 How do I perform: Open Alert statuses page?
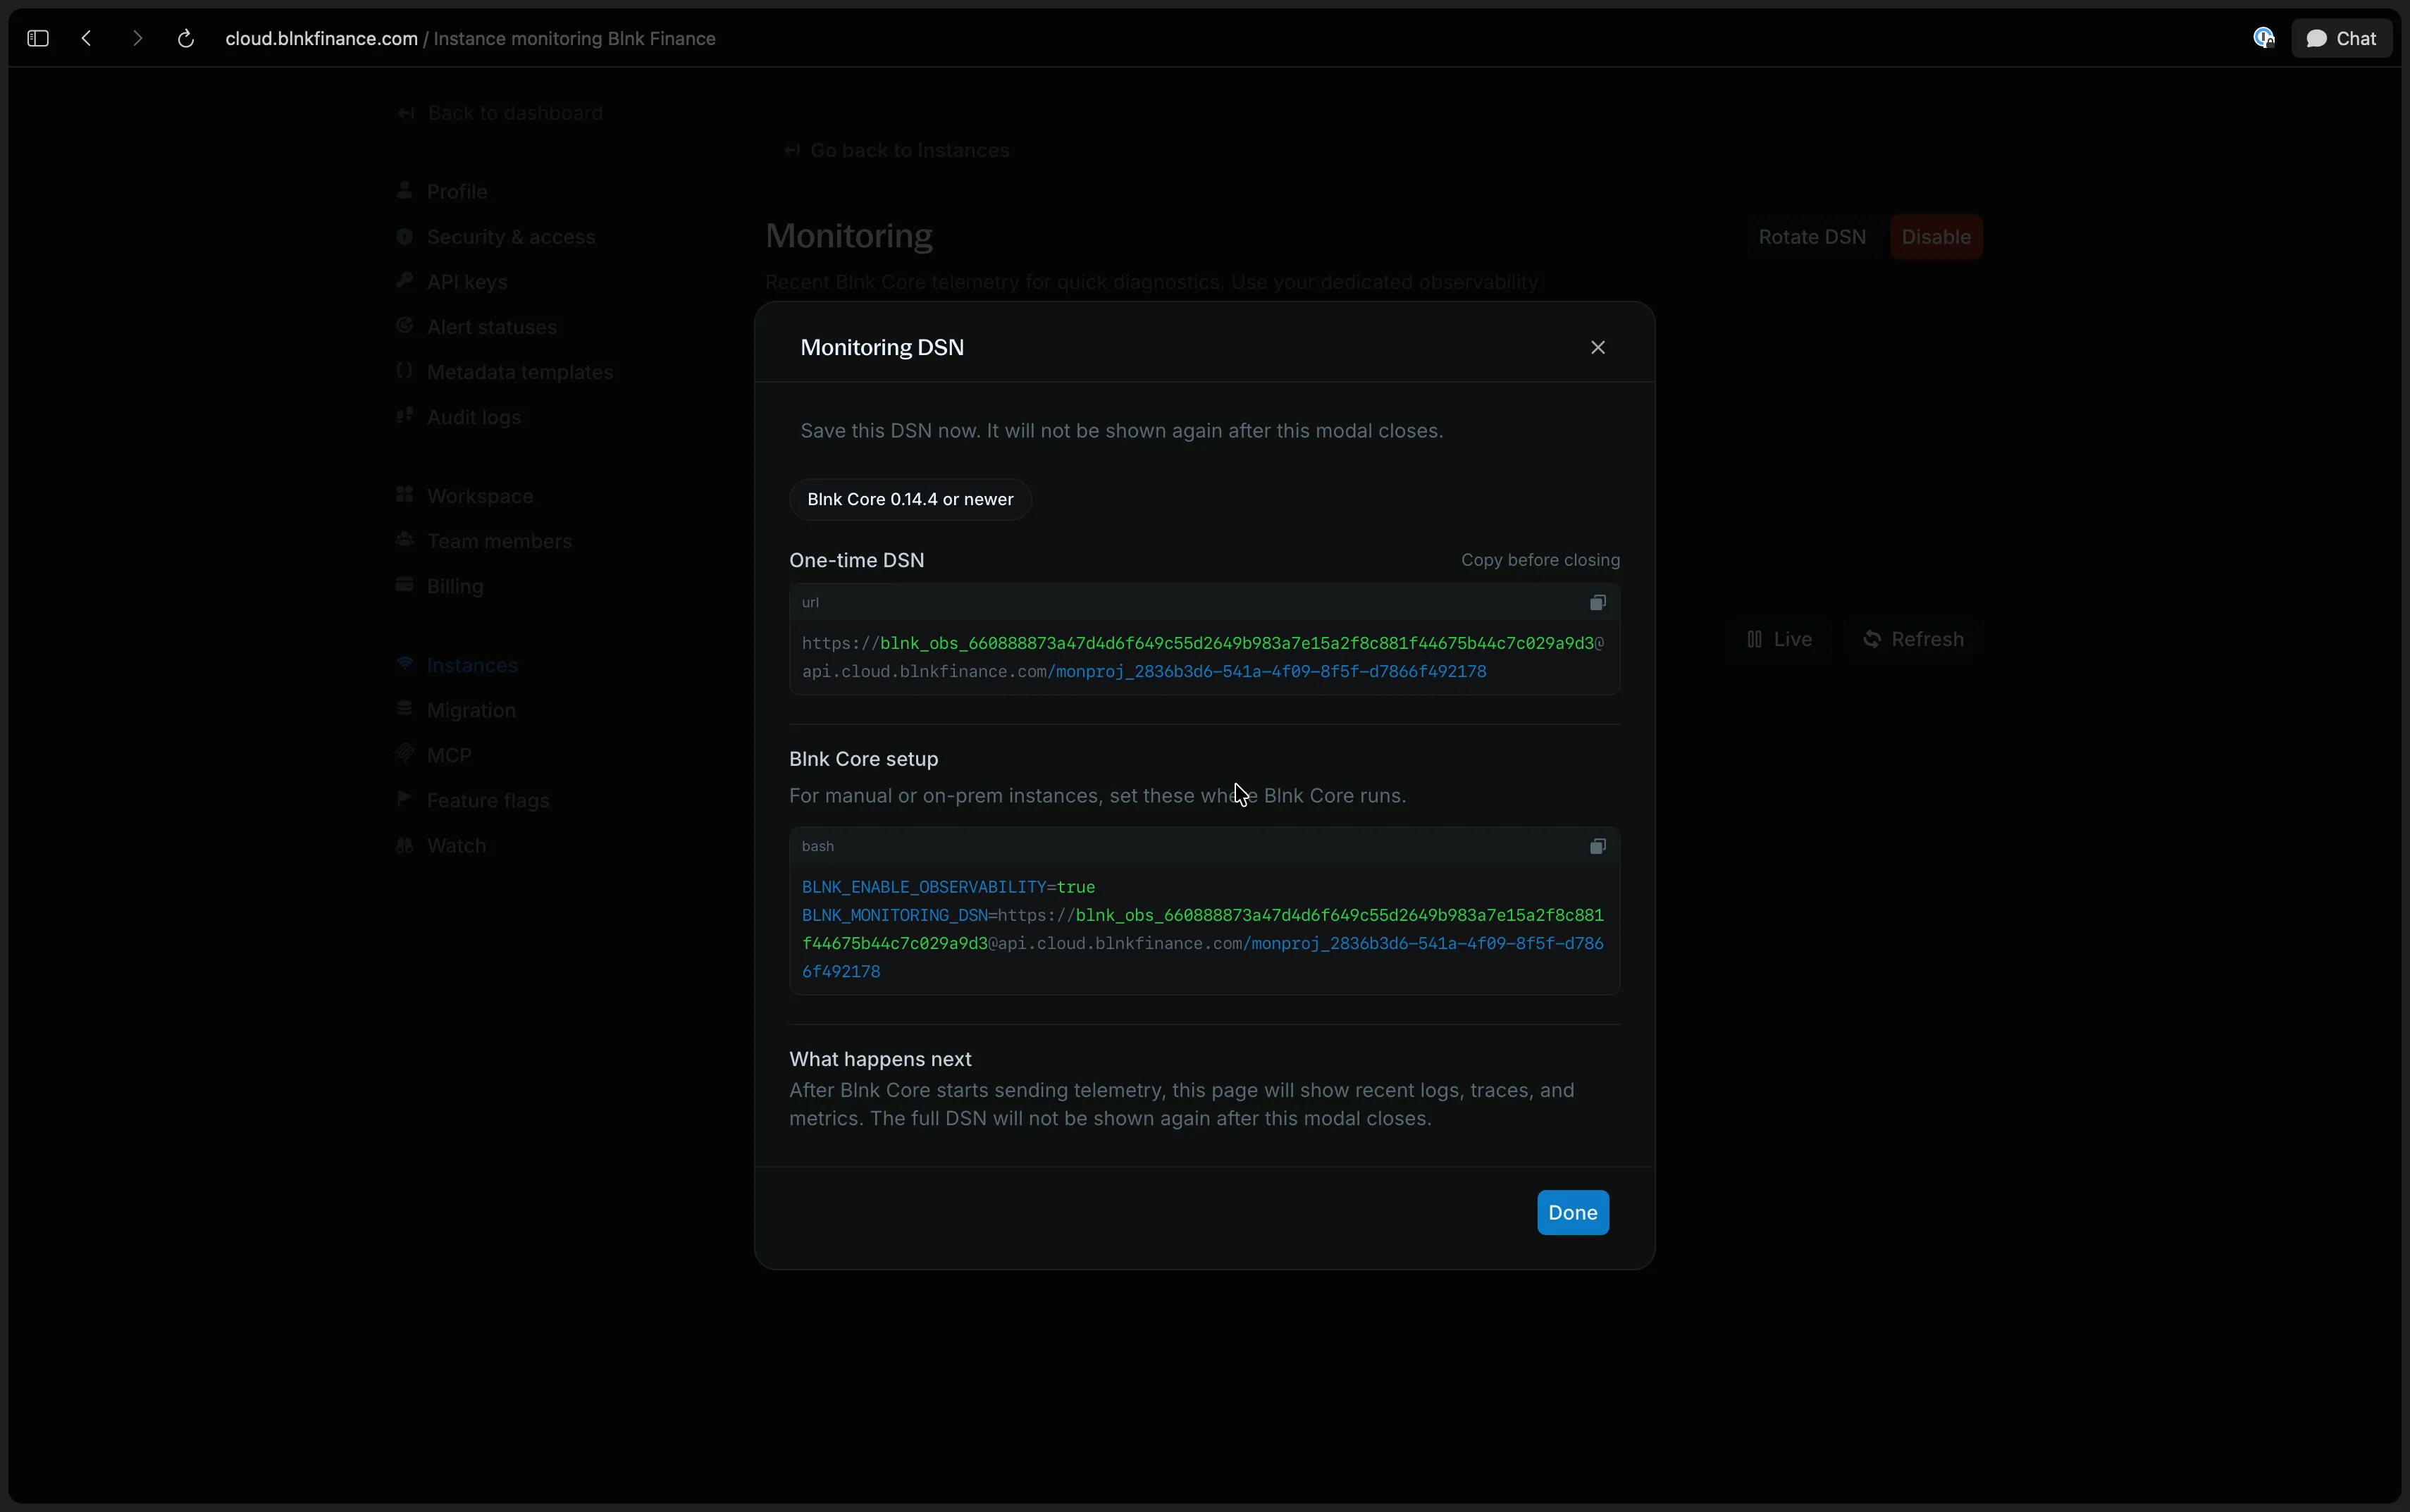[x=492, y=327]
